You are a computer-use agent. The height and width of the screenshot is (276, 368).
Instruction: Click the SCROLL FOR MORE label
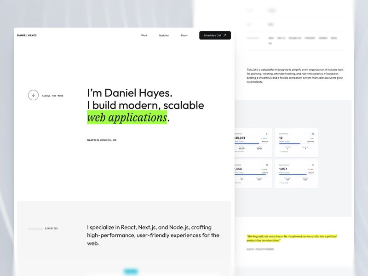point(53,96)
